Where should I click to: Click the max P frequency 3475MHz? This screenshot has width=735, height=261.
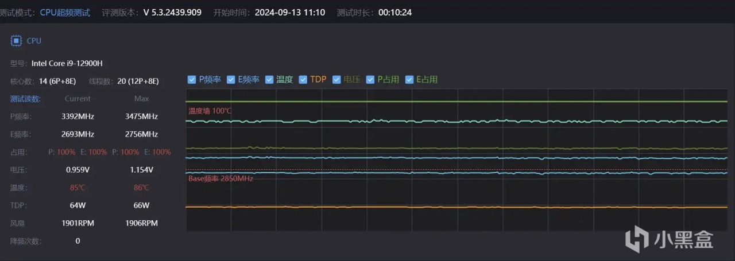pyautogui.click(x=141, y=116)
